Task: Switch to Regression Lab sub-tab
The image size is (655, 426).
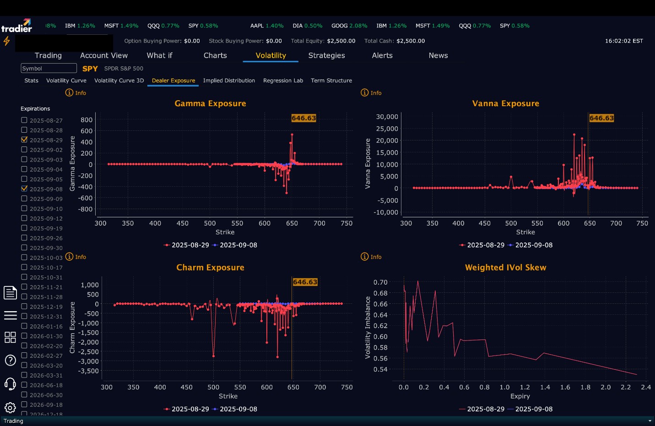Action: pos(283,81)
